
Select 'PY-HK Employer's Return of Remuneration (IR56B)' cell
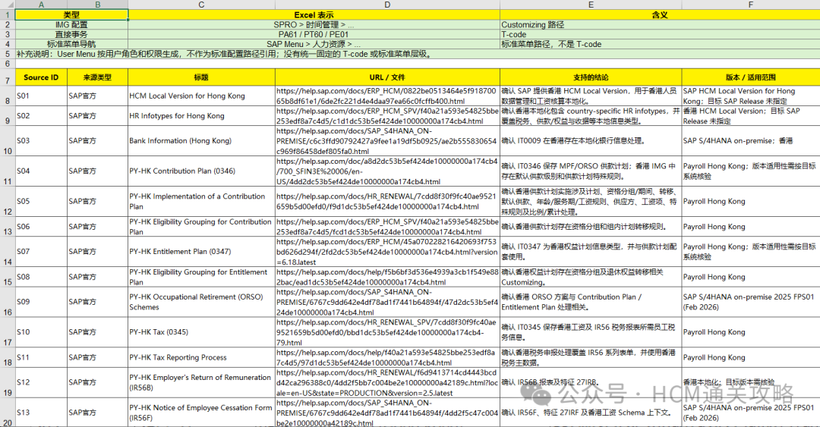pos(201,382)
